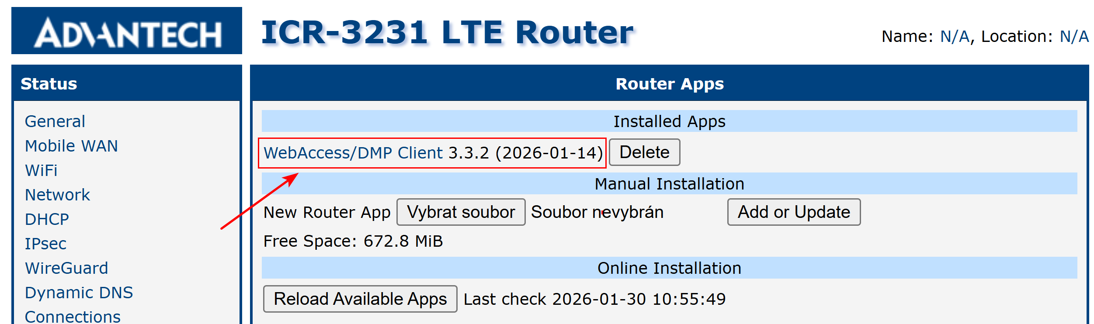Click the Advantech logo
This screenshot has height=324, width=1094.
[127, 31]
